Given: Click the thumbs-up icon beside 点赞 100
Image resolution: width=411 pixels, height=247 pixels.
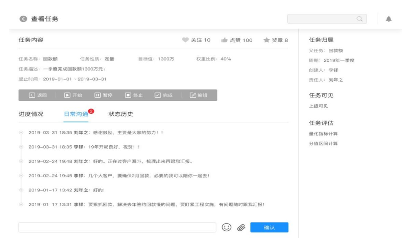Looking at the screenshot, I should pos(224,40).
